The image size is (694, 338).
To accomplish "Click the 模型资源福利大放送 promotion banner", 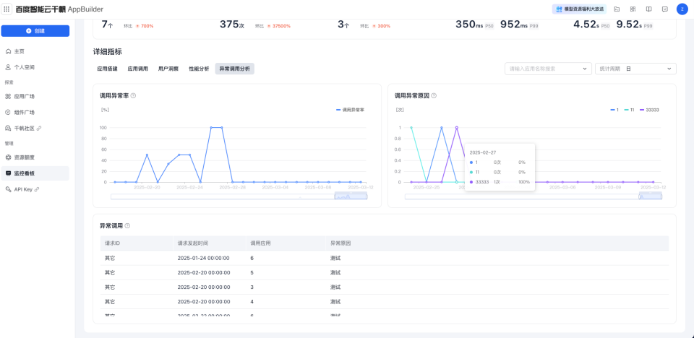I will tap(579, 9).
